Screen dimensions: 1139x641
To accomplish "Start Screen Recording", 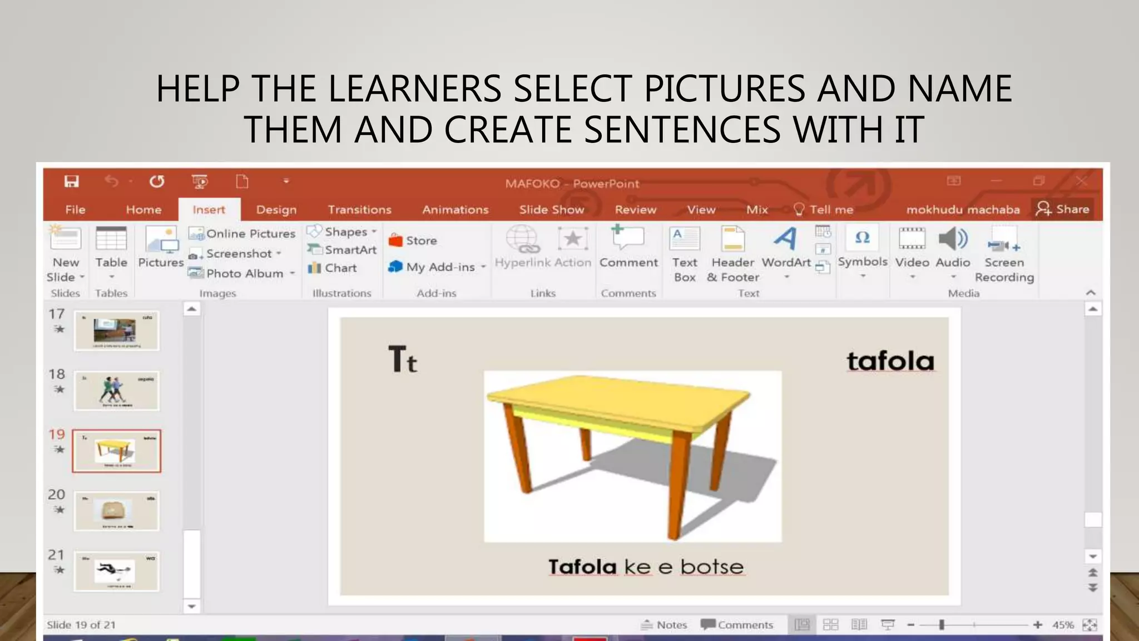I will [x=1004, y=254].
